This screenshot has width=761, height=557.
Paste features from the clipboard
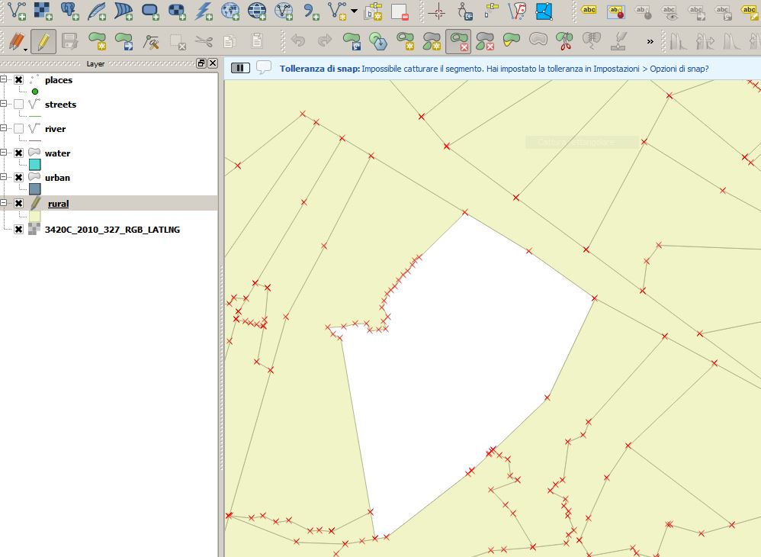(x=257, y=41)
